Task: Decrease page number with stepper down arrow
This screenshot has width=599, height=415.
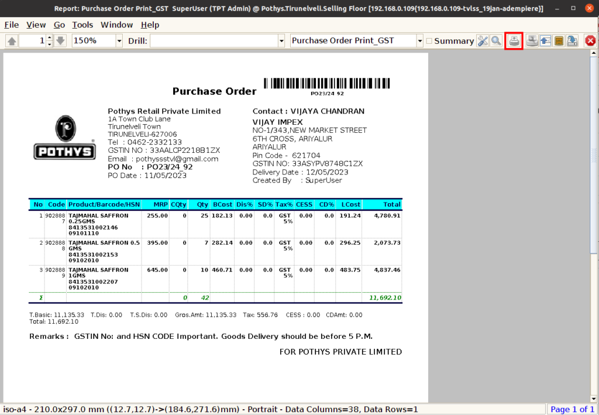Action: [49, 44]
